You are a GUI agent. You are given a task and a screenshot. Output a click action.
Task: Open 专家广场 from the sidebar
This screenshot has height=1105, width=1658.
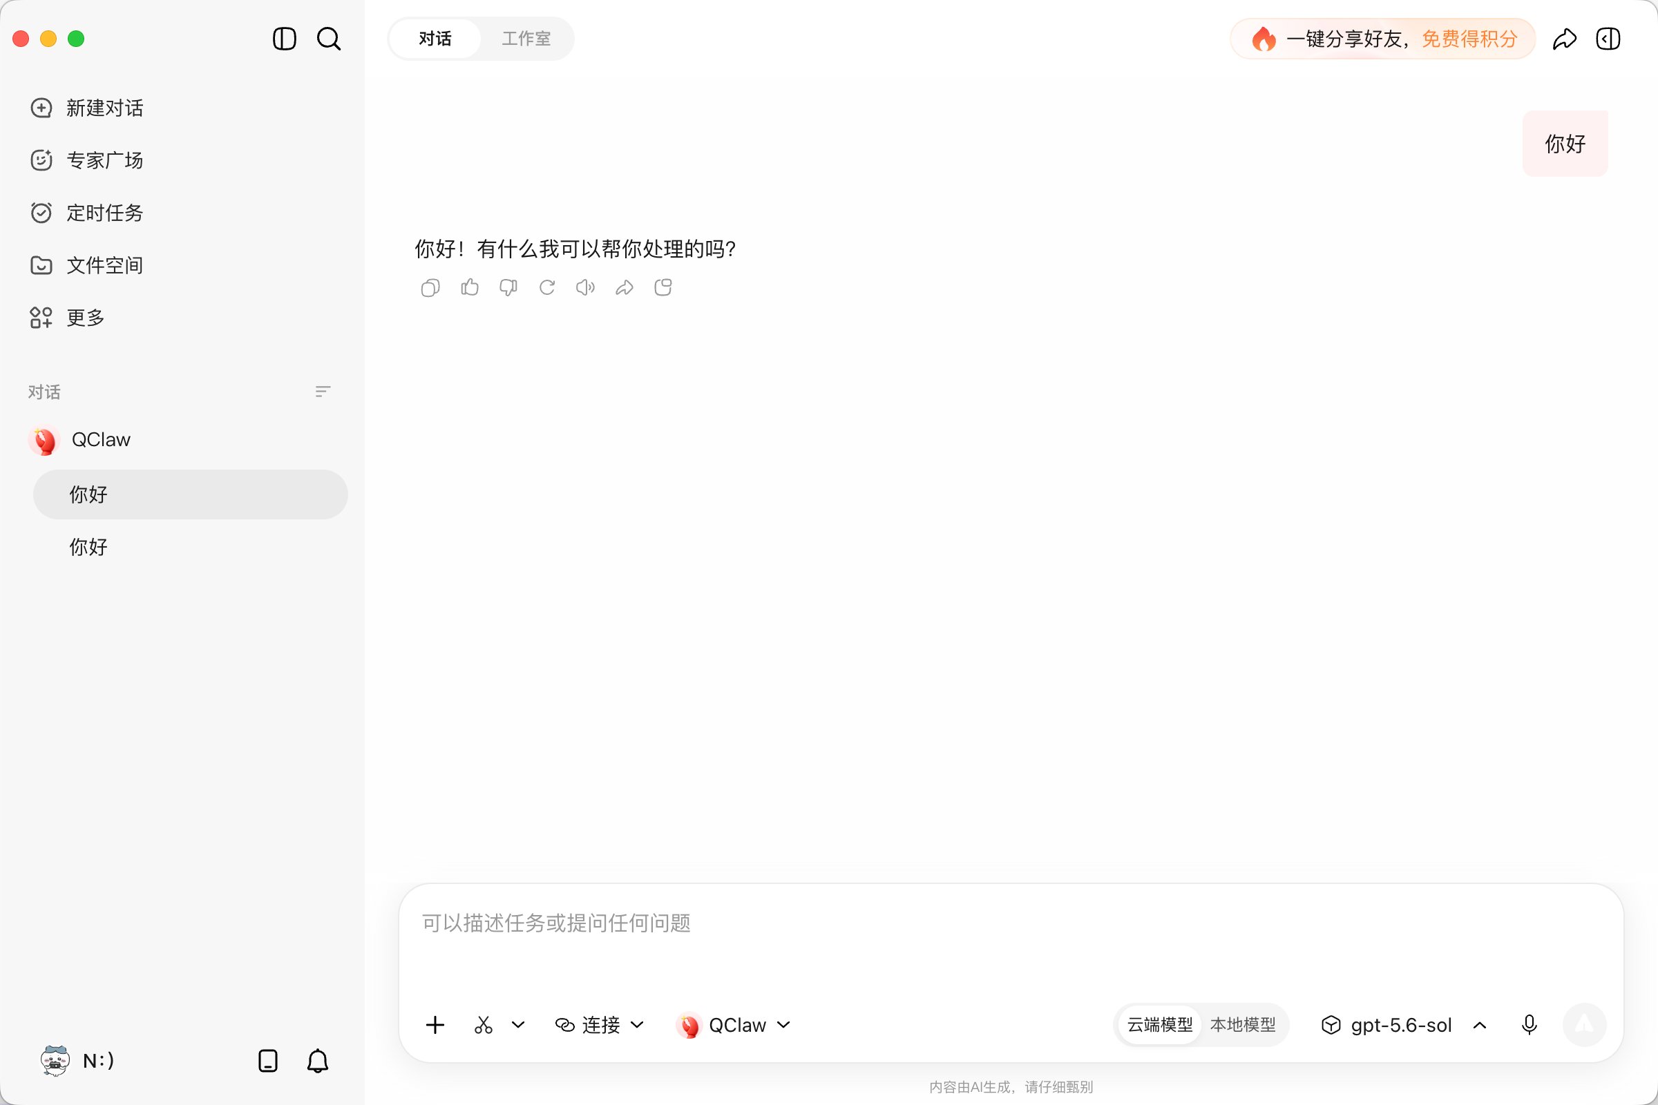[87, 160]
